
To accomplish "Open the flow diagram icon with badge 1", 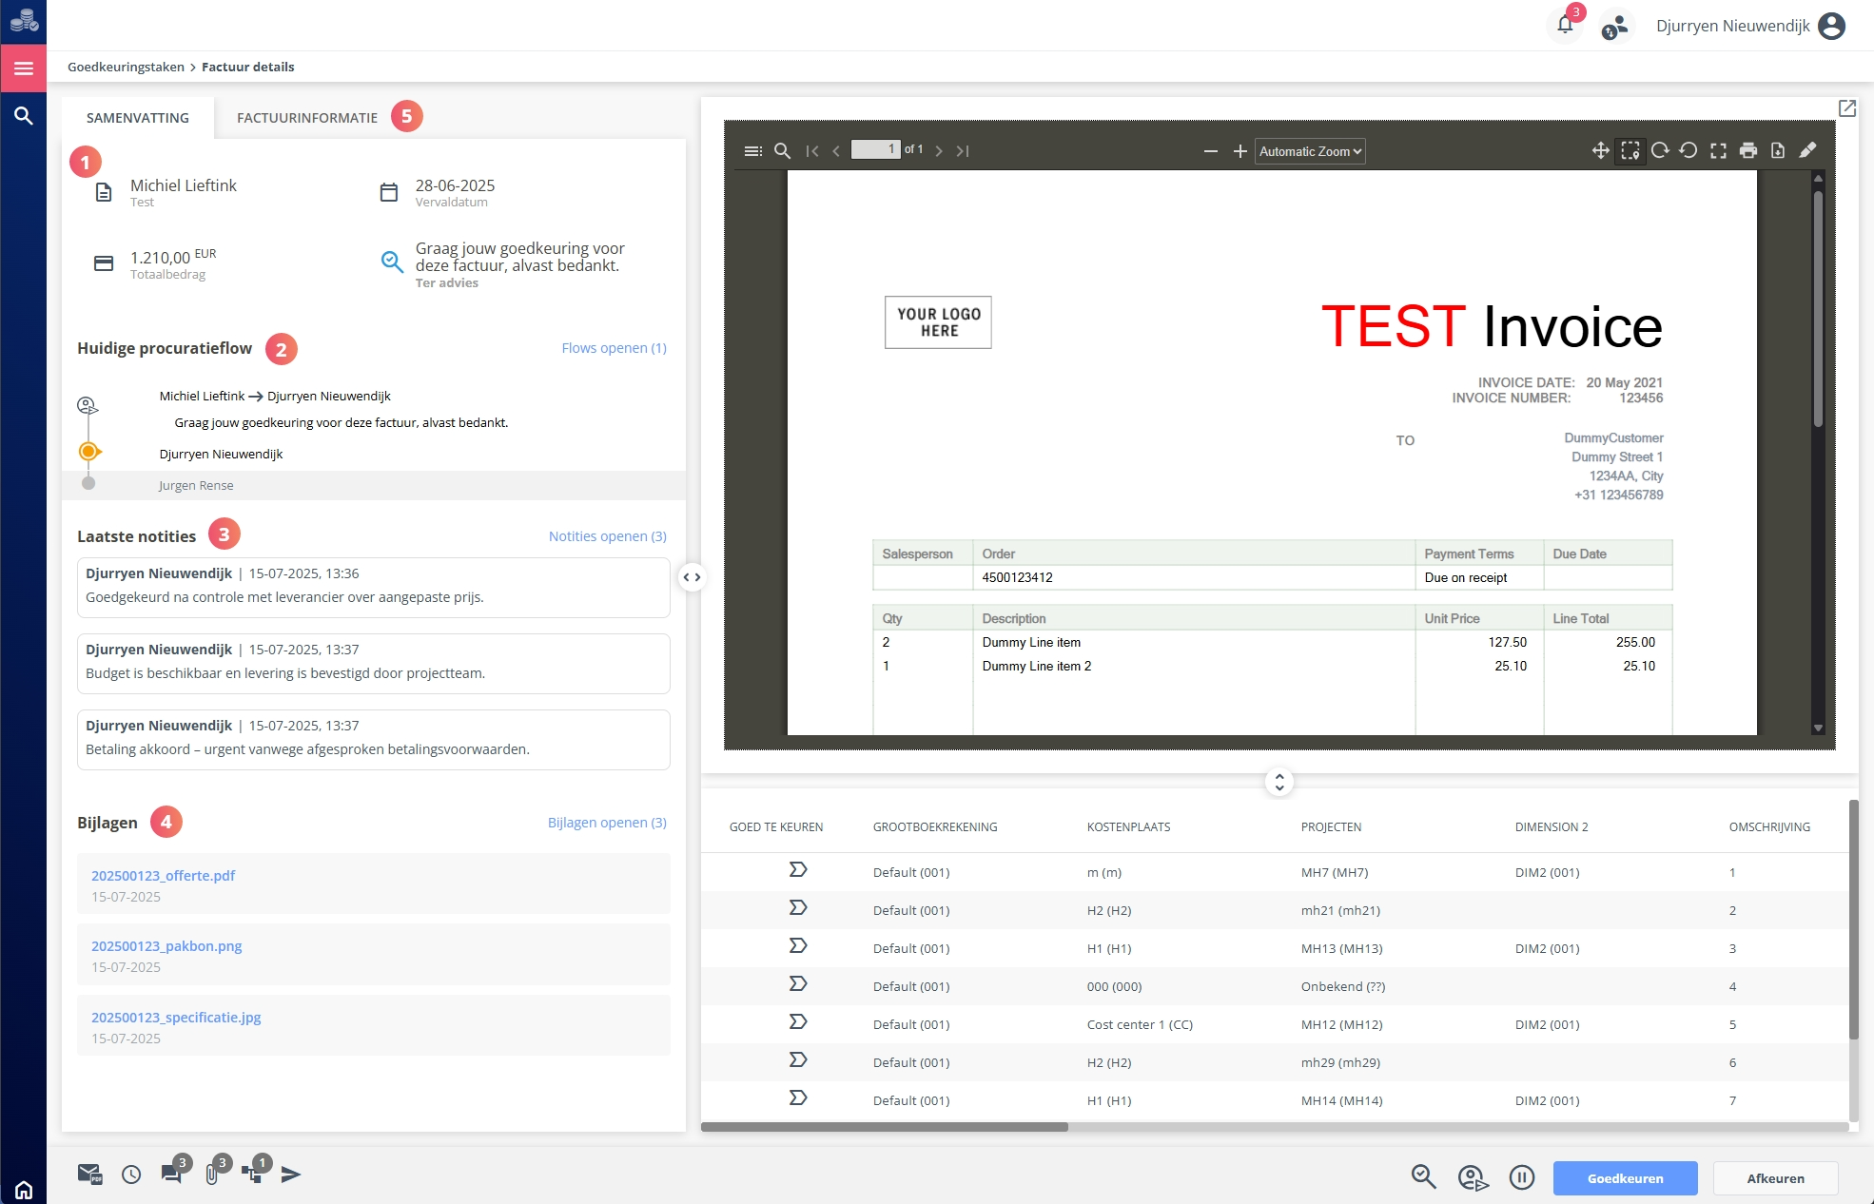I will click(x=252, y=1173).
